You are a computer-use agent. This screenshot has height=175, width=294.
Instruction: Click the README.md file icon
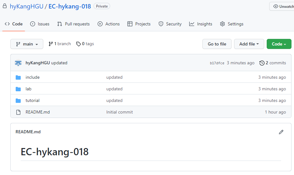coord(18,112)
